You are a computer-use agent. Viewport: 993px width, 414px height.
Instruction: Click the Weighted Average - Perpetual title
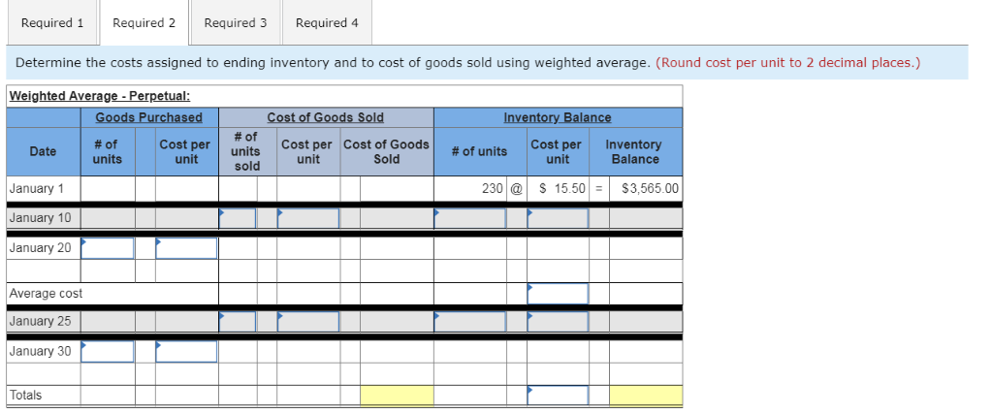coord(100,96)
